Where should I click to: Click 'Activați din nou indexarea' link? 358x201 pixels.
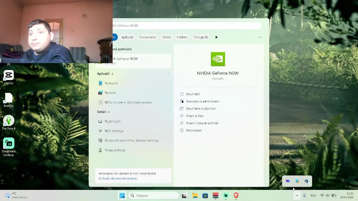click(117, 178)
